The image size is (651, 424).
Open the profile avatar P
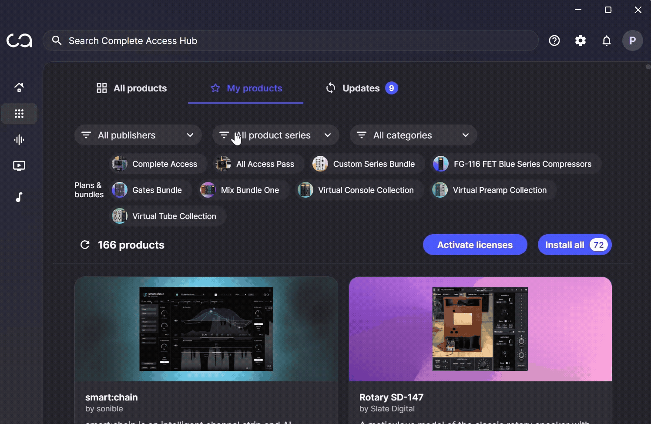coord(633,40)
